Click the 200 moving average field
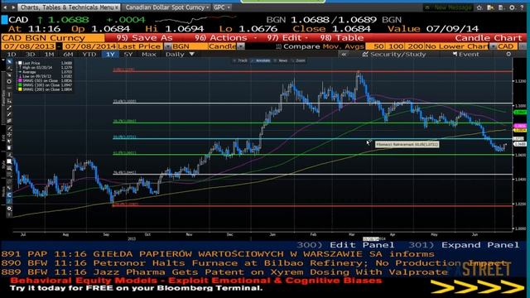This screenshot has height=298, width=530. pos(415,46)
